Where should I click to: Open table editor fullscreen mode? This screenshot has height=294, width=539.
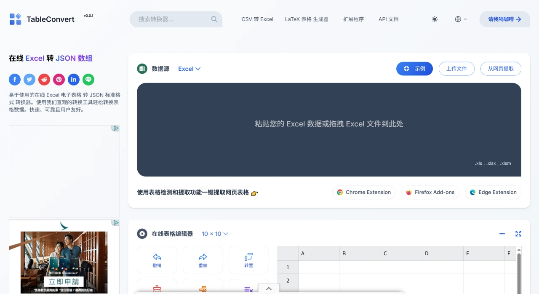pos(518,233)
